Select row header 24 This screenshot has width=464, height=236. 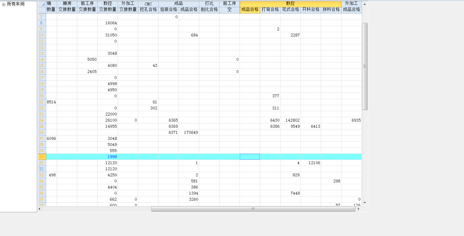pos(42,120)
